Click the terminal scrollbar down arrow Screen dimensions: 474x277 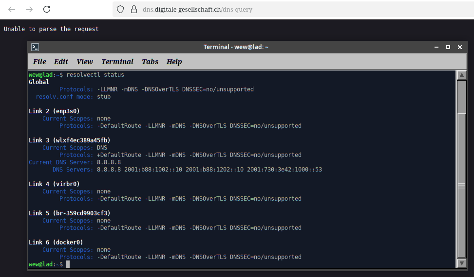point(461,263)
